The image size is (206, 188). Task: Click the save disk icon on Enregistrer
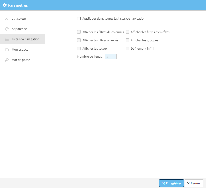coord(163,183)
